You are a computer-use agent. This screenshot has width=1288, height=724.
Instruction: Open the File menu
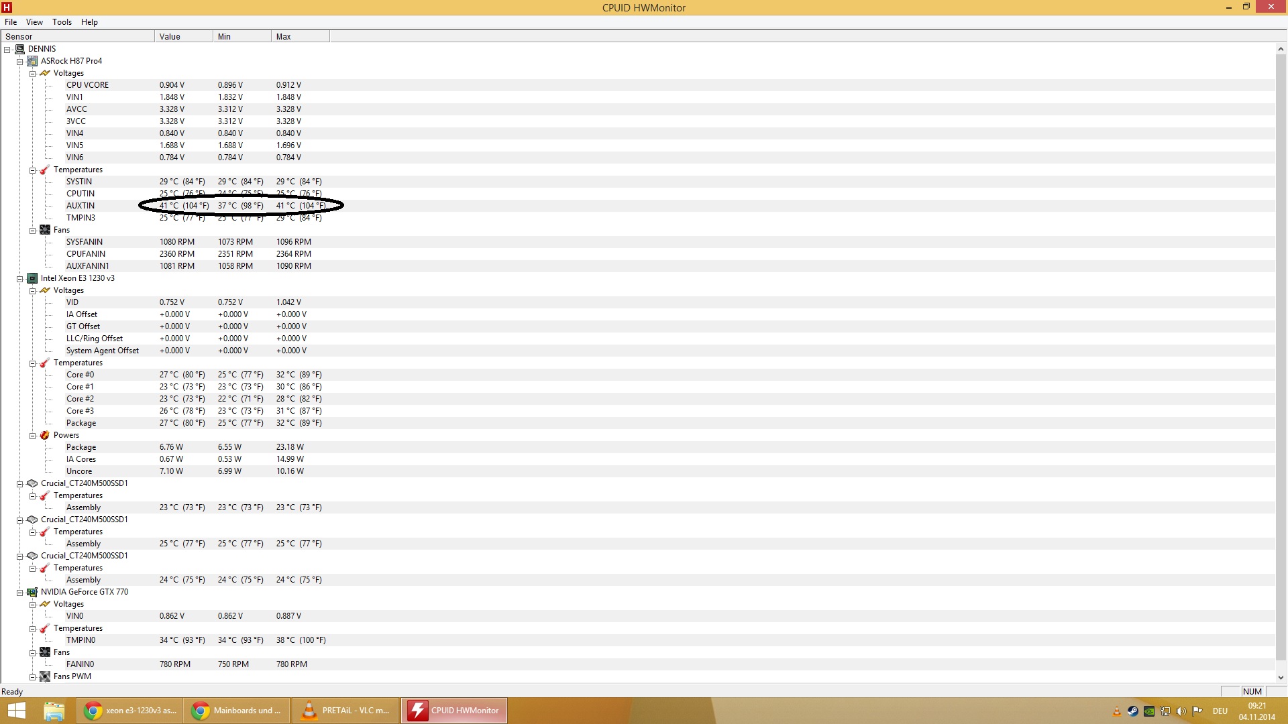11,22
